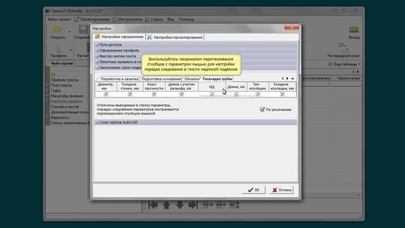Viewport: 405px width, 228px height.
Task: Jump to first row with leftmost navigation arrow
Action: 153,205
